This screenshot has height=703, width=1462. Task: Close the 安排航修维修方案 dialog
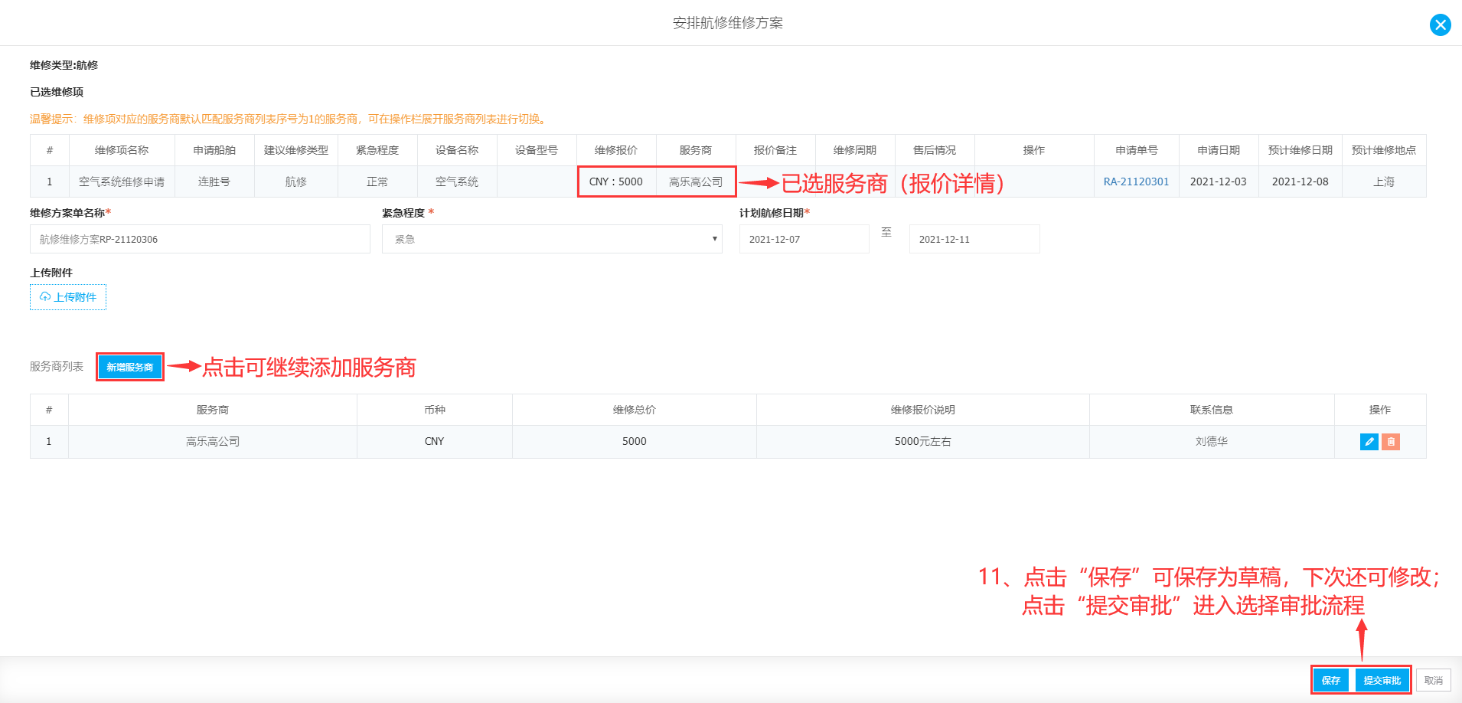pos(1440,25)
